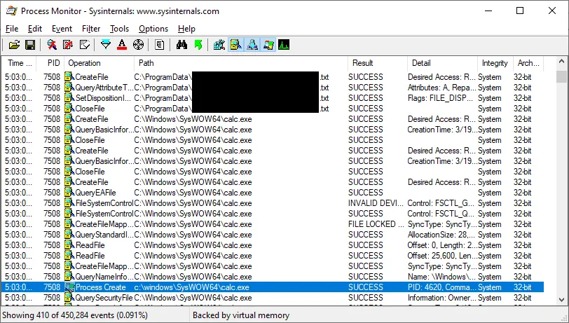Sort by the Operation column header
This screenshot has width=569, height=323.
(99, 63)
